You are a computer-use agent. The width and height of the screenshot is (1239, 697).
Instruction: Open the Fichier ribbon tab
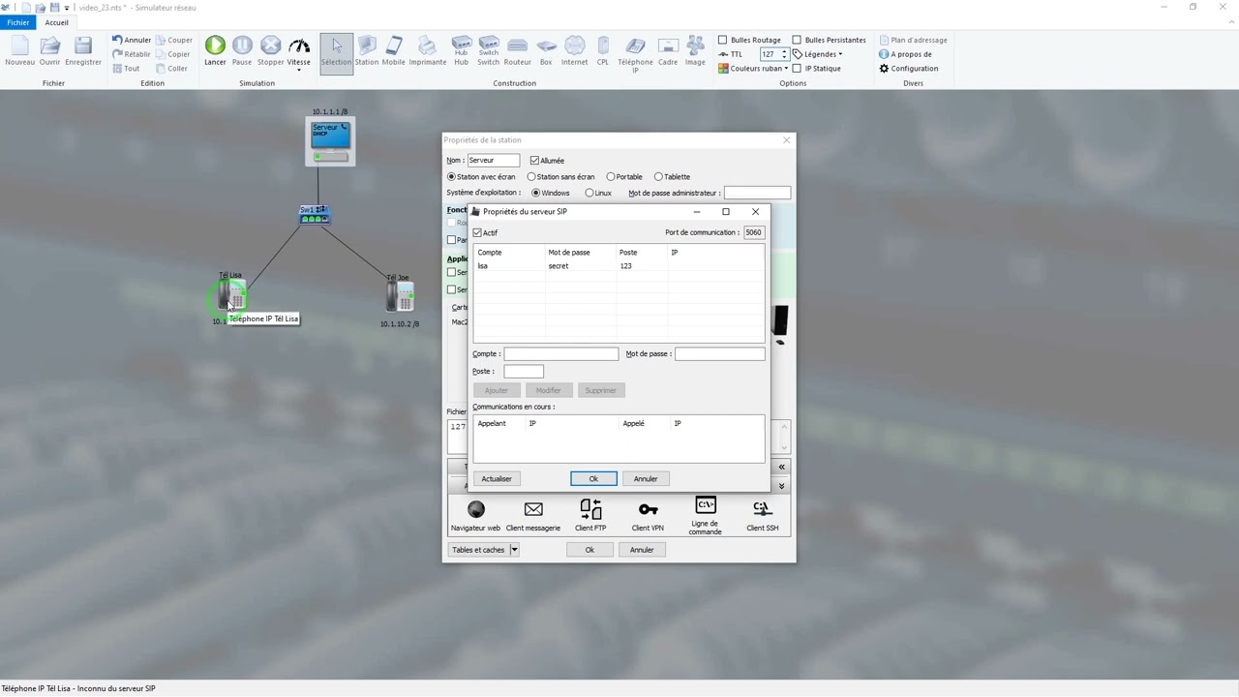(x=18, y=22)
